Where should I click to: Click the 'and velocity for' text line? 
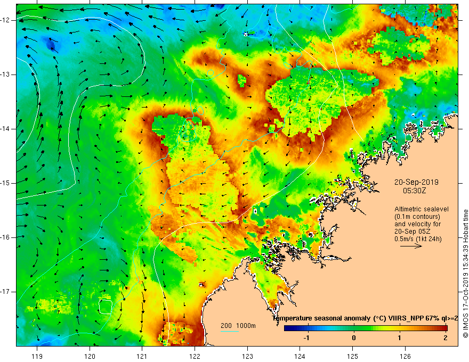(x=417, y=224)
